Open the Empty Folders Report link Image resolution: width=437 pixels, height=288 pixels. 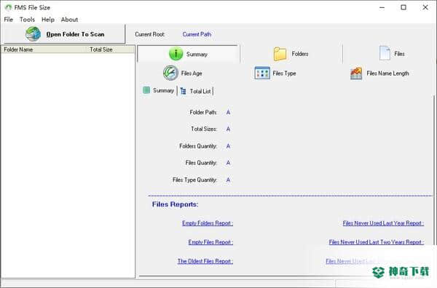[x=208, y=223]
